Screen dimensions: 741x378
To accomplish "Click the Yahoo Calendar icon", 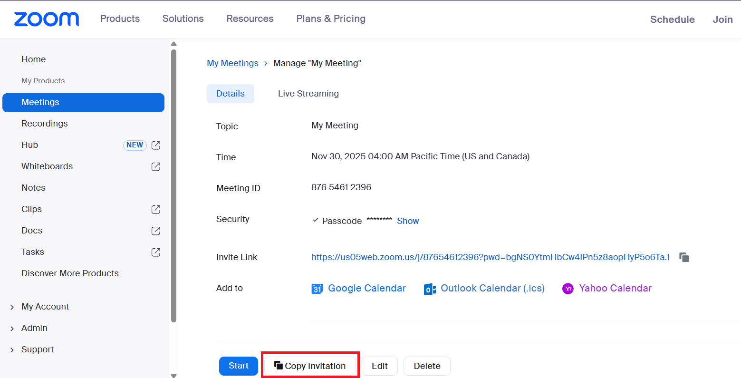I will click(568, 289).
